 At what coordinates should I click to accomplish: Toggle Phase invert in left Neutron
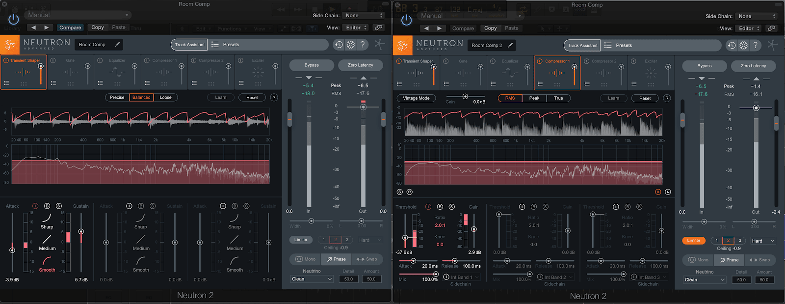point(337,259)
